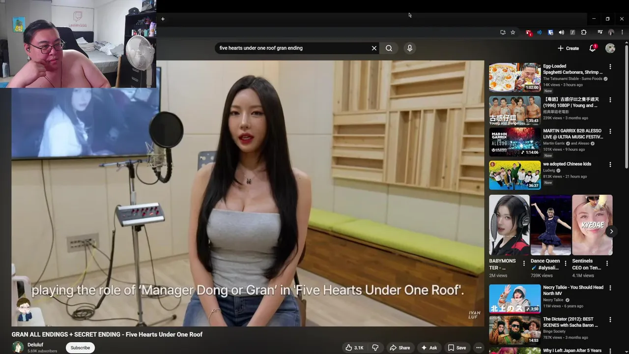629x354 pixels.
Task: Open options for The Dictator video
Action: 610,320
